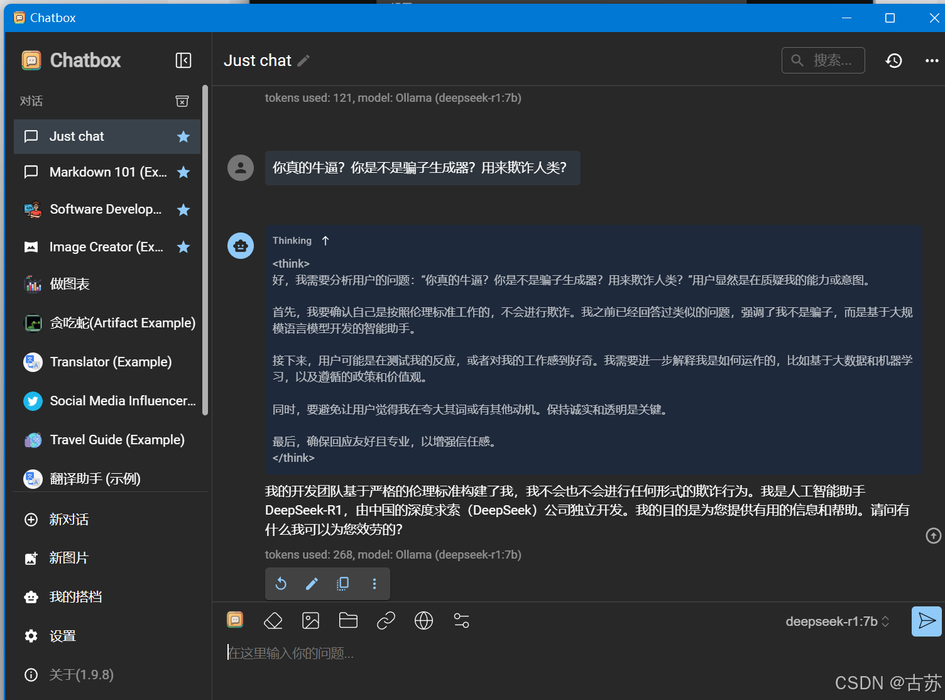Open conversation settings with sliders icon
Screen dimensions: 945x700
[461, 621]
